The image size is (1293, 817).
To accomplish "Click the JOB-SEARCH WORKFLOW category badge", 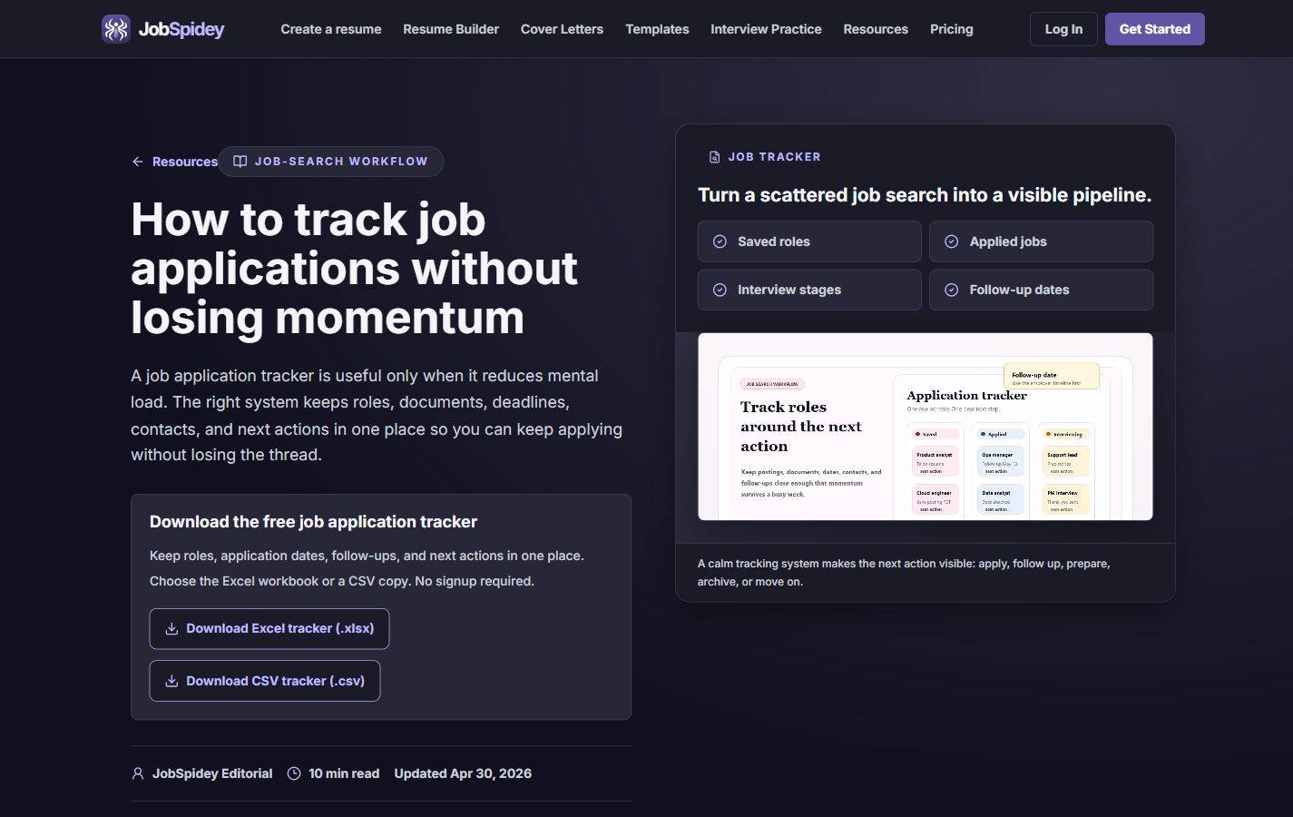I will 330,162.
